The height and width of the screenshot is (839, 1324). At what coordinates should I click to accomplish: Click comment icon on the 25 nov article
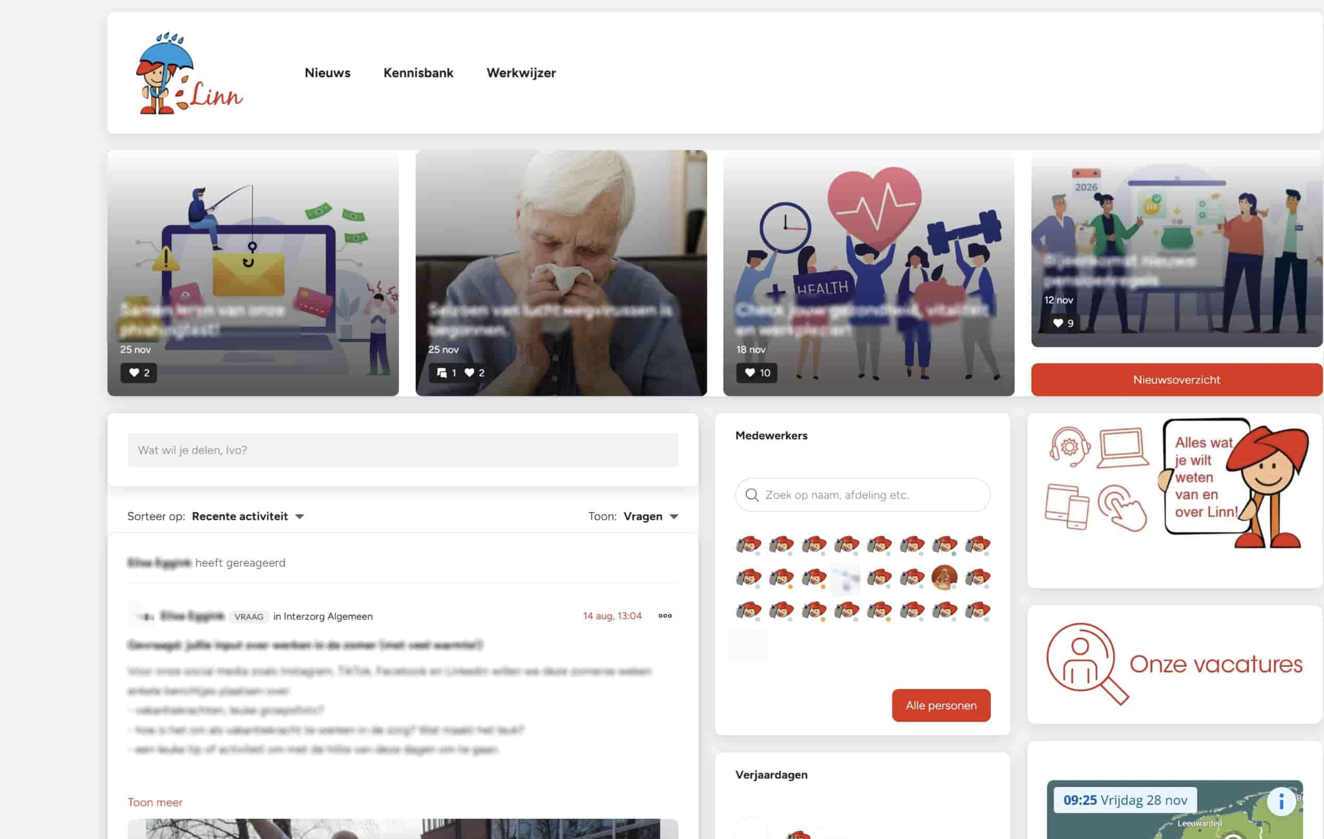[x=442, y=373]
